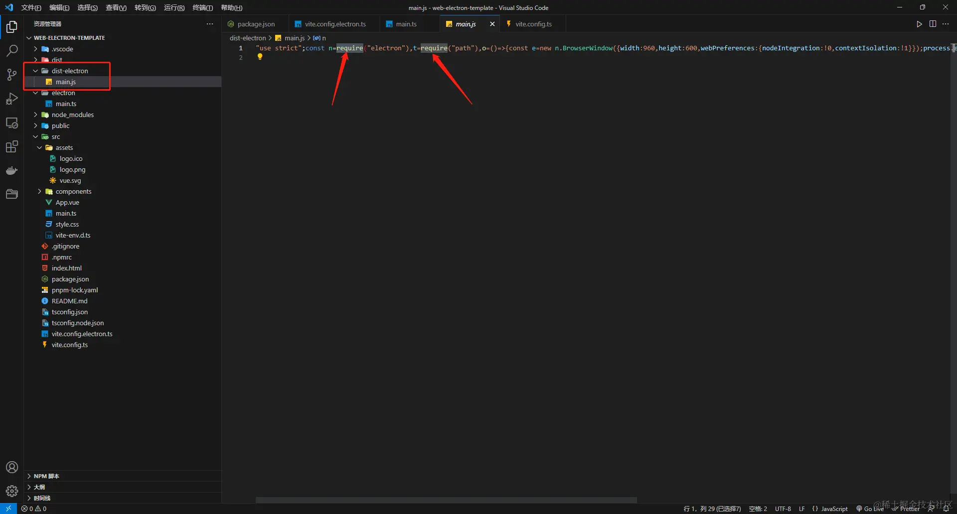Viewport: 957px width, 514px height.
Task: Switch to the main.ts editor tab
Action: 410,24
